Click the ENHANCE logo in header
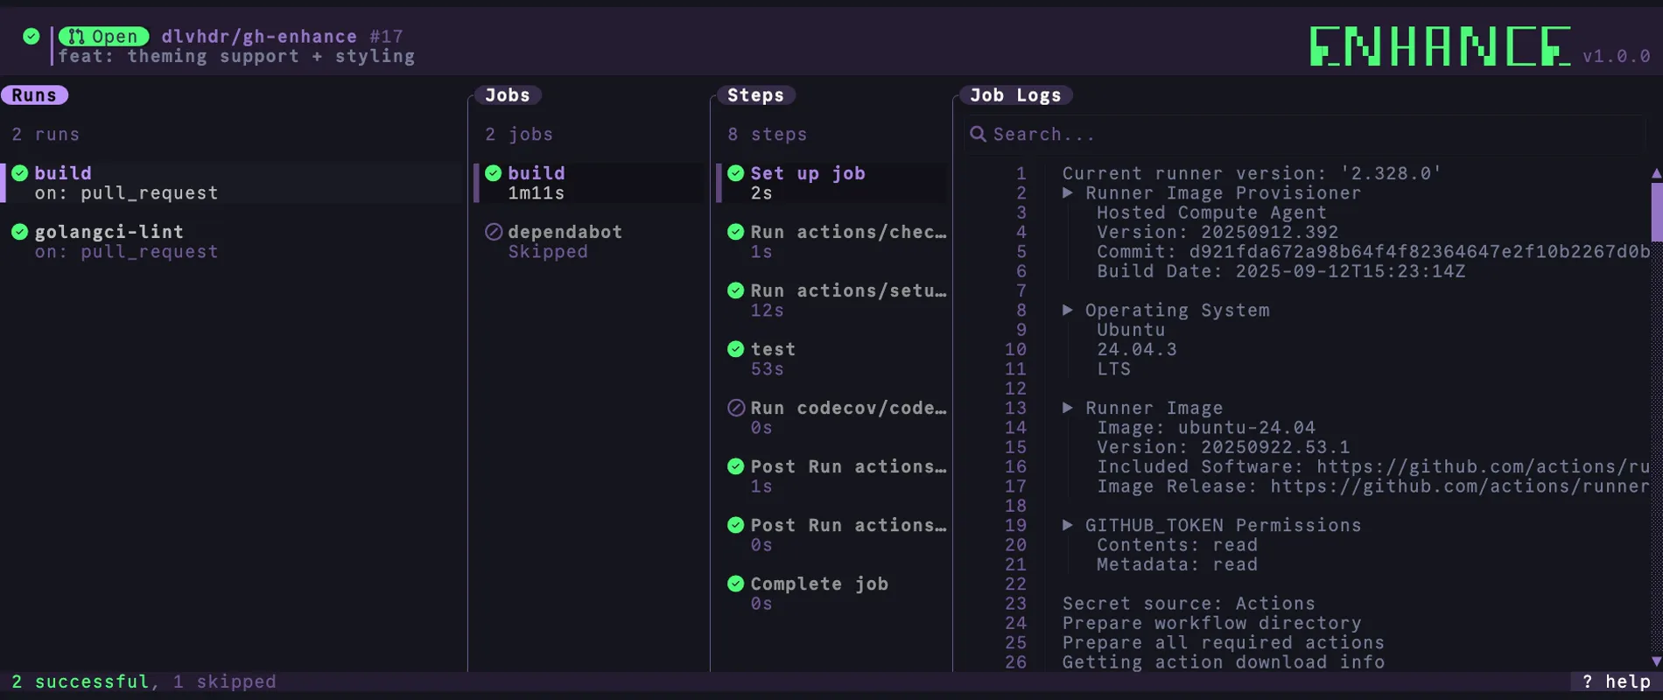Screen dimensions: 1663x700 (x=1440, y=46)
